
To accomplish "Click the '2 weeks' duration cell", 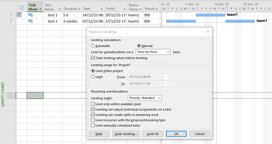I will (72, 21).
